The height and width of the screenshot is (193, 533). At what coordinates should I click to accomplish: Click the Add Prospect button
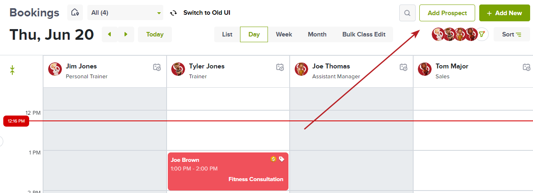[x=447, y=13]
